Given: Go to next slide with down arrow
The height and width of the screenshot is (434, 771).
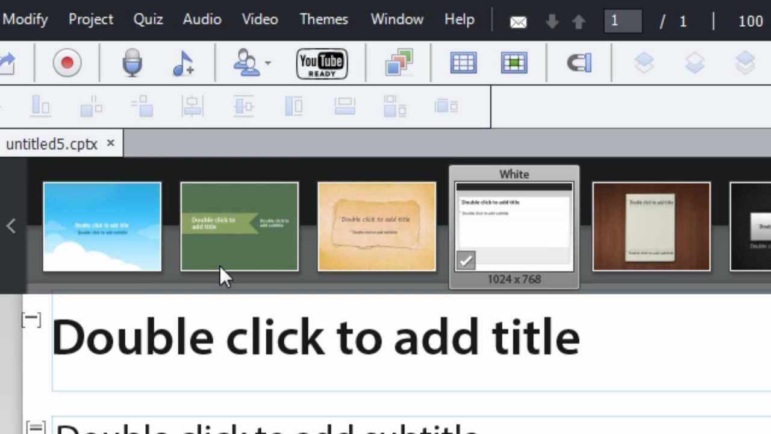Looking at the screenshot, I should [552, 22].
